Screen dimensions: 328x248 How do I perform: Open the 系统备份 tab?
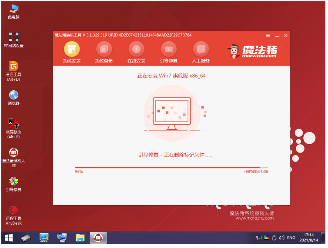[x=104, y=49]
